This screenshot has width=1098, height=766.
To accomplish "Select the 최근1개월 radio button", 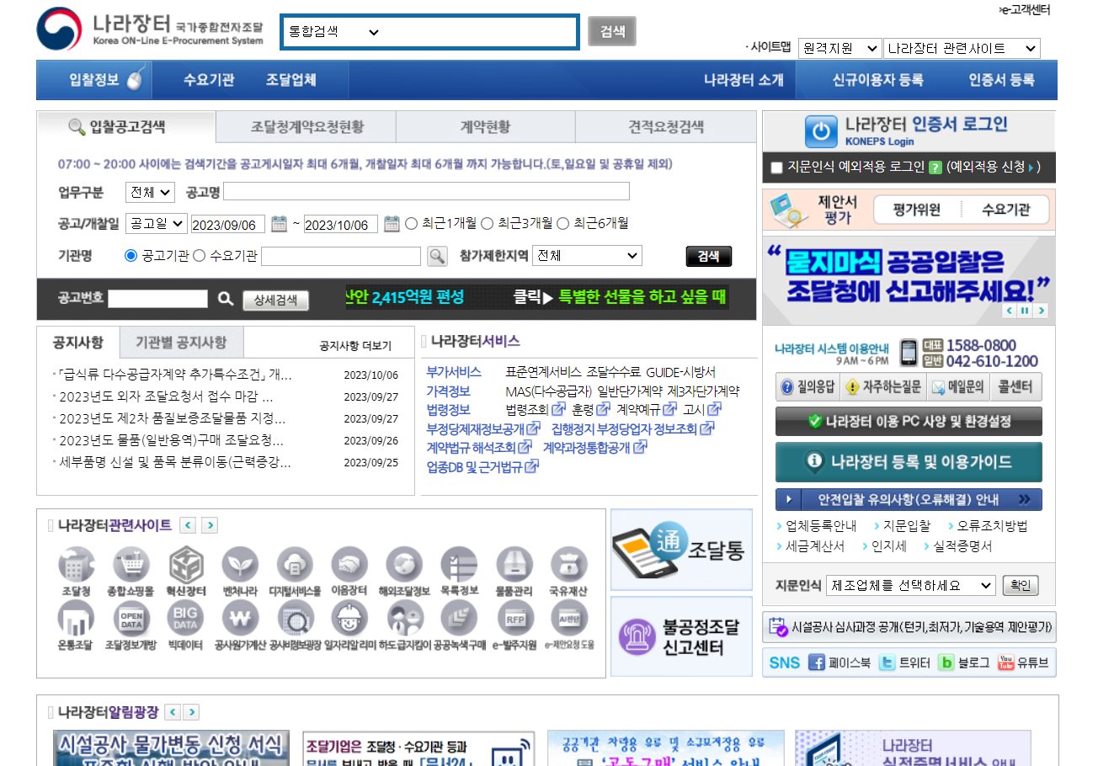I will click(412, 223).
